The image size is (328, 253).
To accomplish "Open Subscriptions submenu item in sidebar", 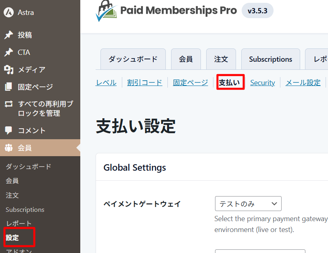I will point(25,210).
